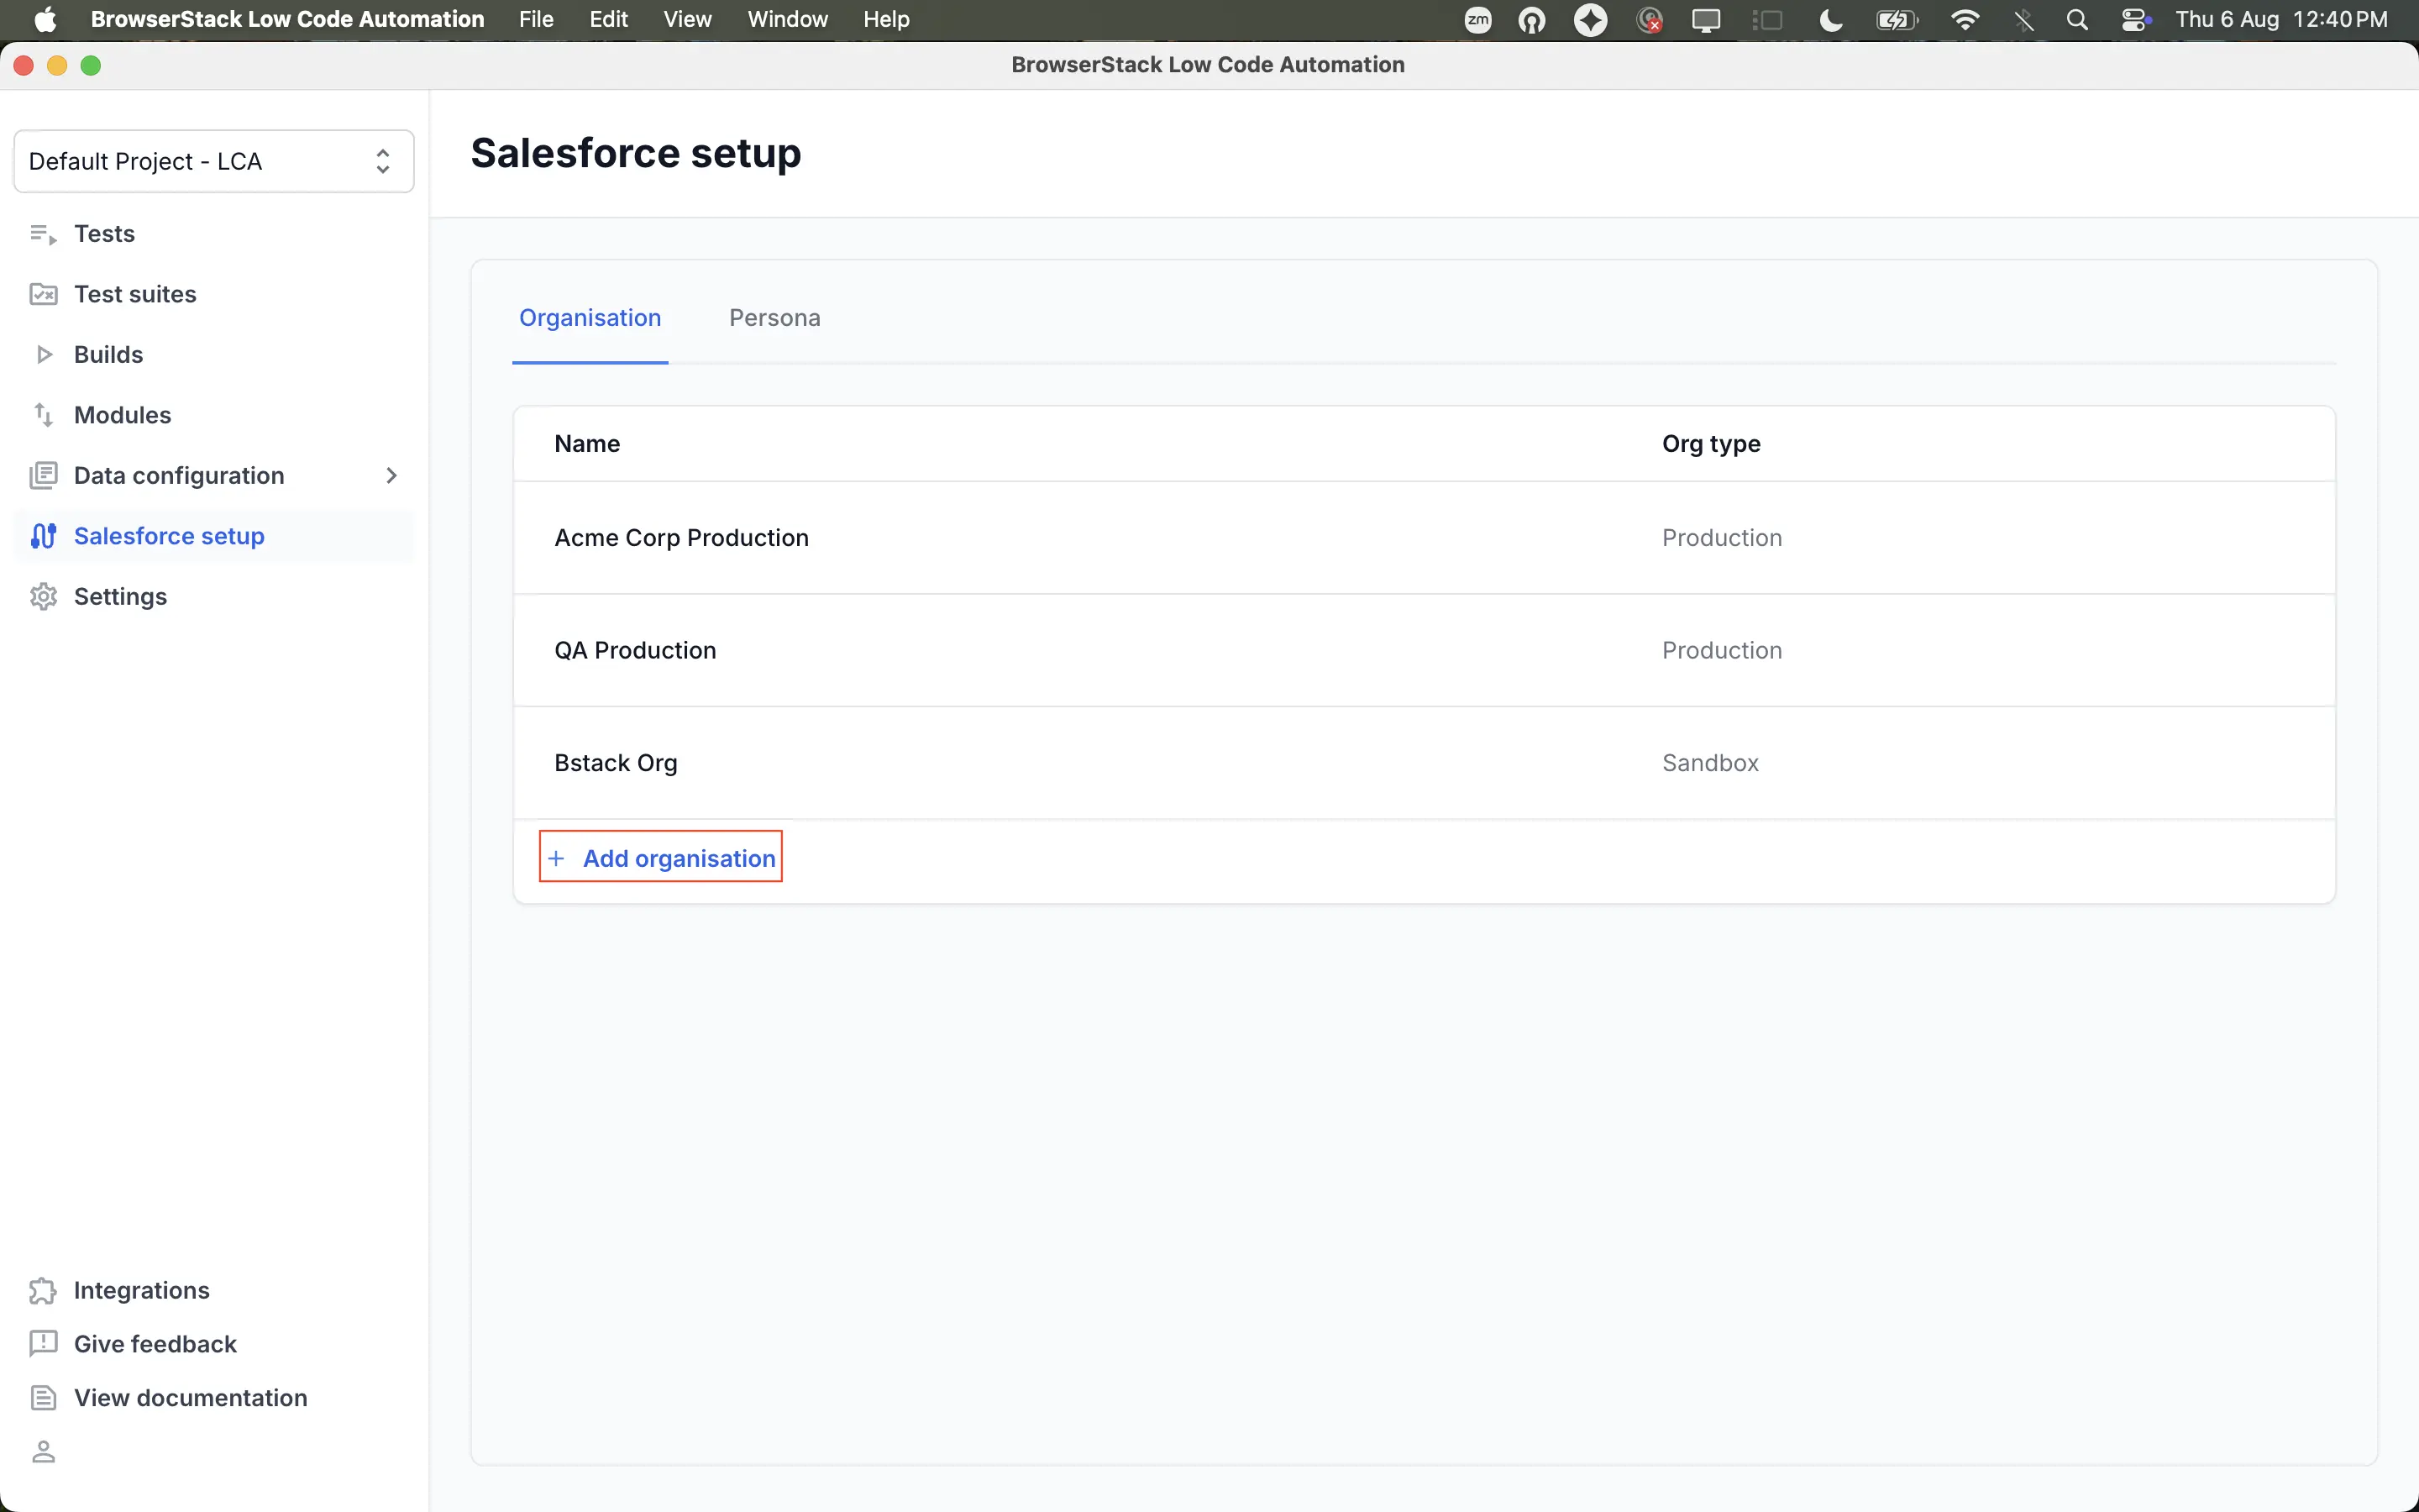The width and height of the screenshot is (2419, 1512).
Task: Click the Name column header
Action: [587, 444]
